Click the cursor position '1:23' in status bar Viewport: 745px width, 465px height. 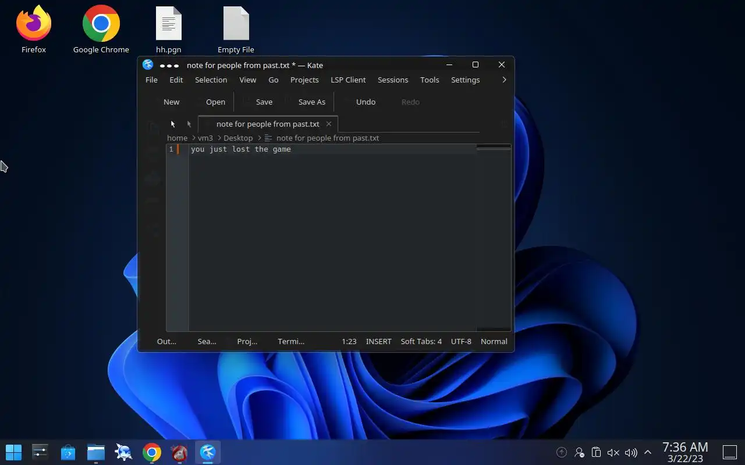click(x=349, y=341)
